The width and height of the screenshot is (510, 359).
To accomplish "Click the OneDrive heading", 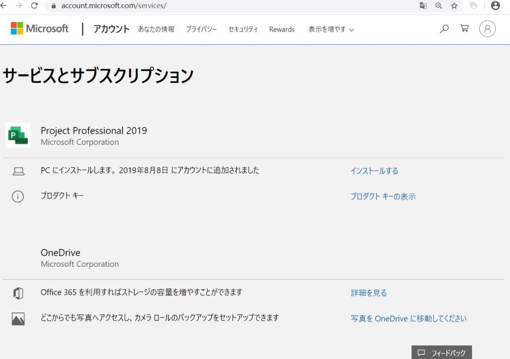I will click(x=60, y=253).
